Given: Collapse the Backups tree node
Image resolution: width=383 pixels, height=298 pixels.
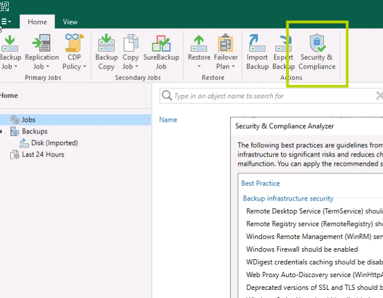Looking at the screenshot, I should [x=1, y=132].
